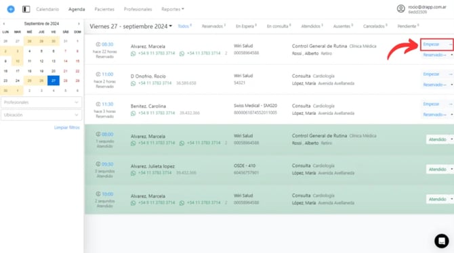Viewport: 454px width, 253px height.
Task: Open the chat support bubble
Action: coord(442,241)
